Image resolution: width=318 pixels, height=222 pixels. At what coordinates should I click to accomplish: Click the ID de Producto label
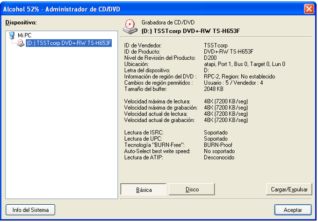pos(142,52)
